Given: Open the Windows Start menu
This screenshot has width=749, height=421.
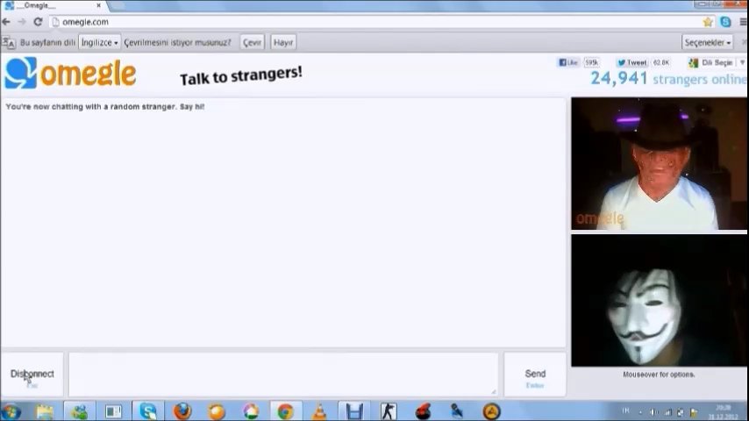Looking at the screenshot, I should point(11,411).
